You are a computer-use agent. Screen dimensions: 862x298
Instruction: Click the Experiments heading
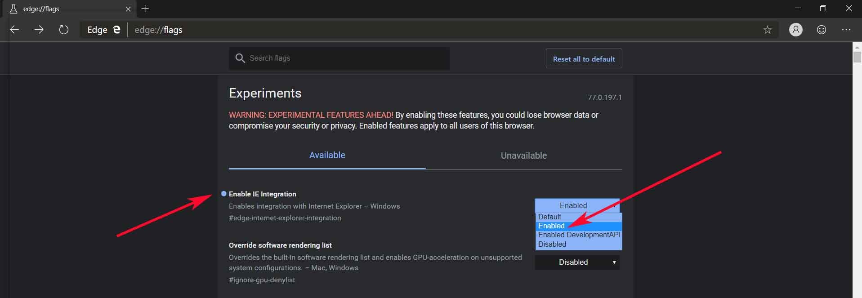click(x=265, y=93)
